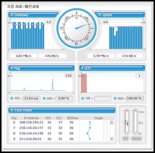Image resolution: width=155 pixels, height=153 pixels.
Task: Select the UDP header bar
Action: [x=112, y=68]
